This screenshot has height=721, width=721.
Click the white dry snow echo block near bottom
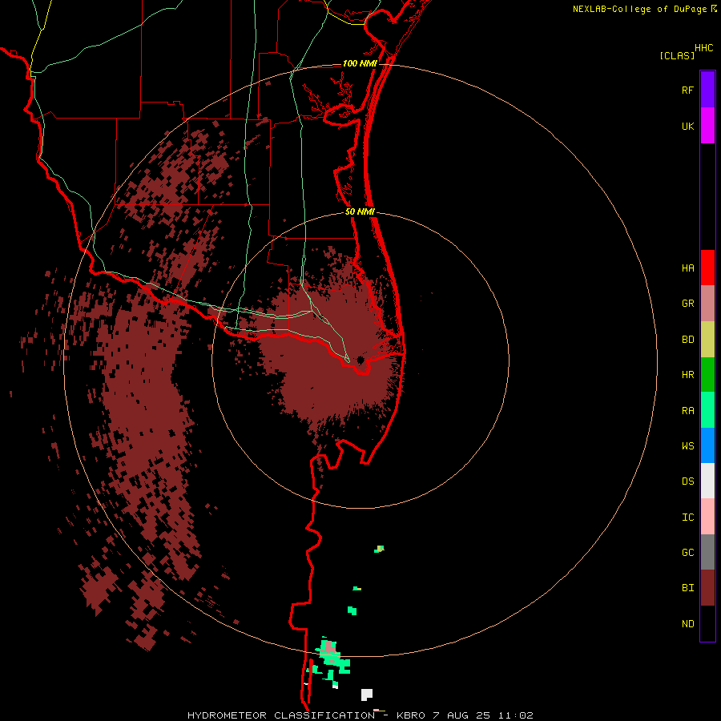point(366,695)
